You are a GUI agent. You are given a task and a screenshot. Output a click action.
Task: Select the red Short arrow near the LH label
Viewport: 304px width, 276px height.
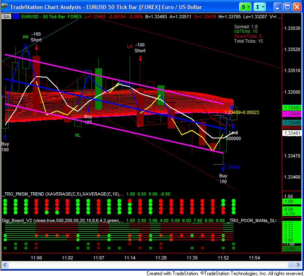140,58
